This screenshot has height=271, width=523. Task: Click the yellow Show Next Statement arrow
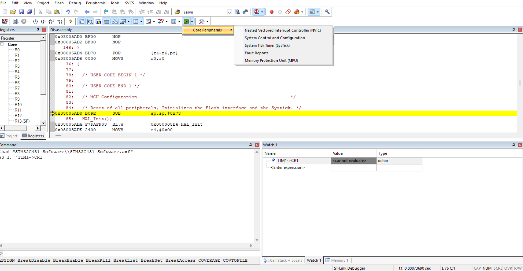coord(70,21)
